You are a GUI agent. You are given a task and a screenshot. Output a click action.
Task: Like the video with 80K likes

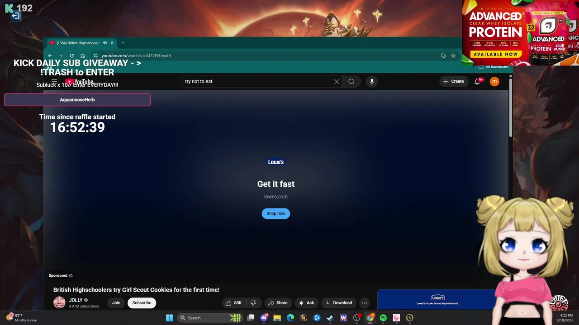233,303
